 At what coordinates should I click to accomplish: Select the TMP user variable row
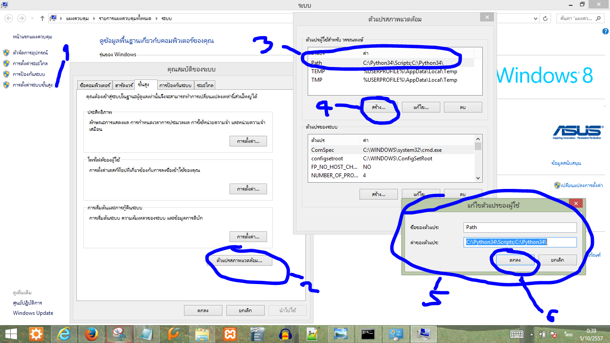click(x=392, y=80)
